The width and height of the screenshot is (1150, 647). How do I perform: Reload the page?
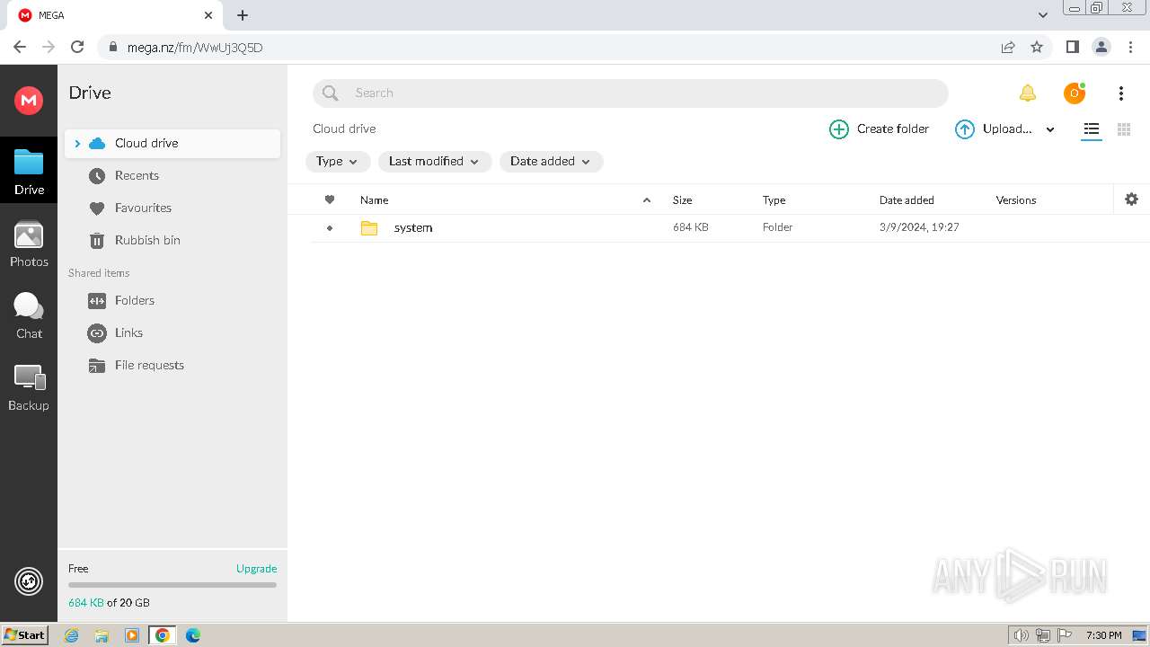[77, 47]
